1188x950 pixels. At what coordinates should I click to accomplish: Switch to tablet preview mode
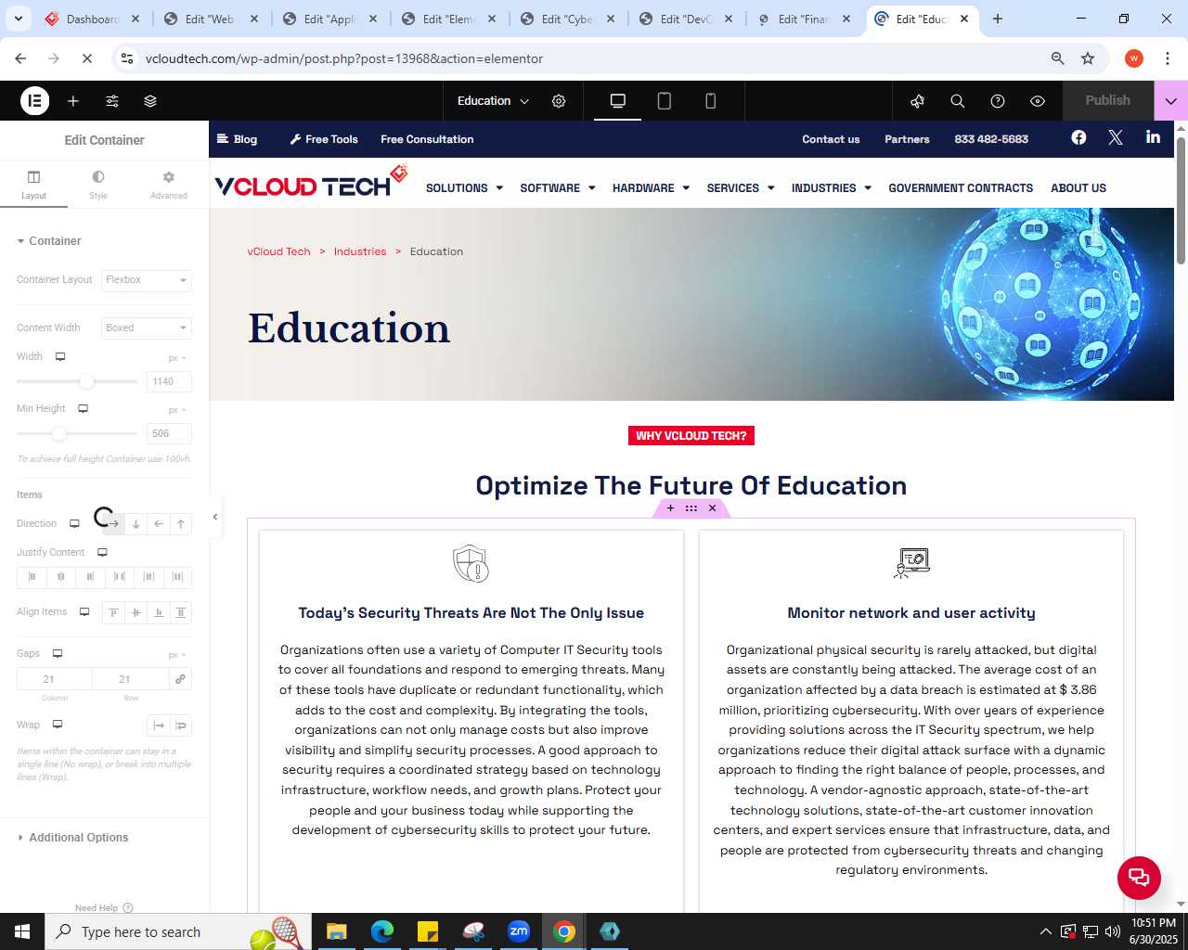point(665,101)
